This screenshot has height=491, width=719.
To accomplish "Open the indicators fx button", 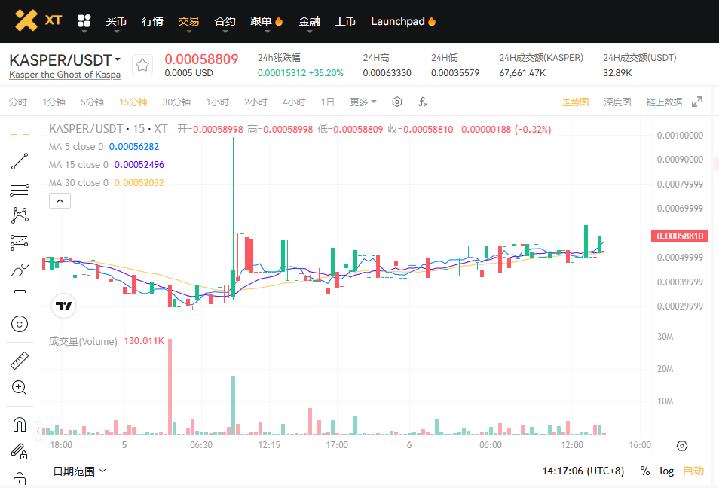I will coord(424,102).
